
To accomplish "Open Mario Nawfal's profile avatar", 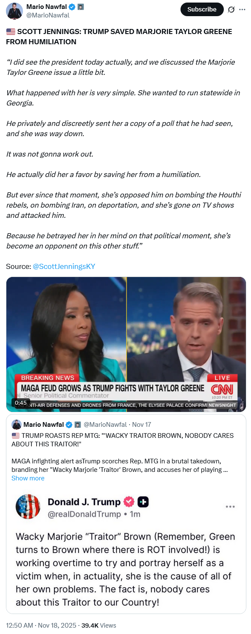I will (14, 11).
